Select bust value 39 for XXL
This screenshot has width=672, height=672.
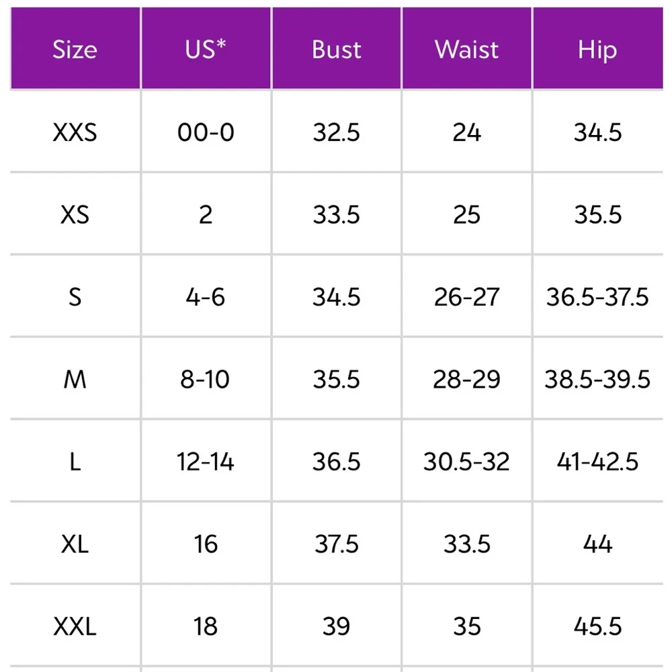coord(336,626)
